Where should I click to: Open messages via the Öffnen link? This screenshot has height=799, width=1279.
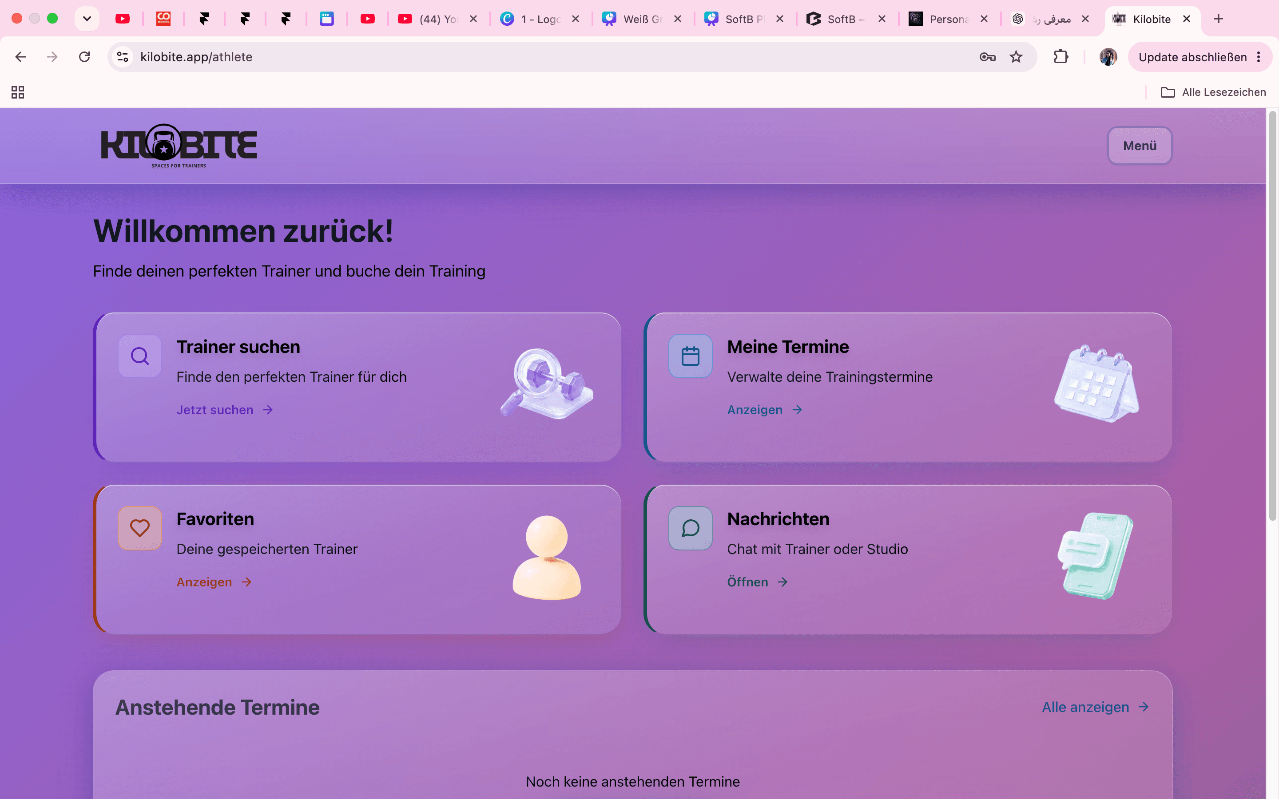757,582
